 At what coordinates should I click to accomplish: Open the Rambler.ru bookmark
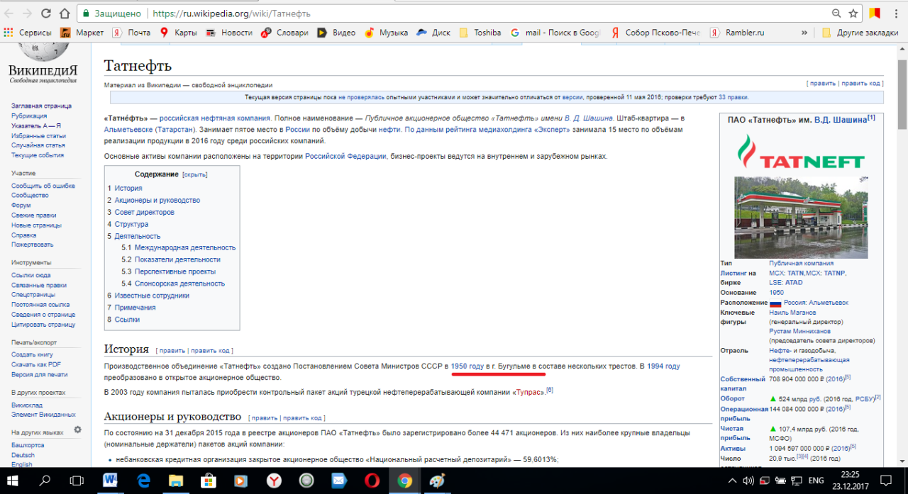(737, 33)
